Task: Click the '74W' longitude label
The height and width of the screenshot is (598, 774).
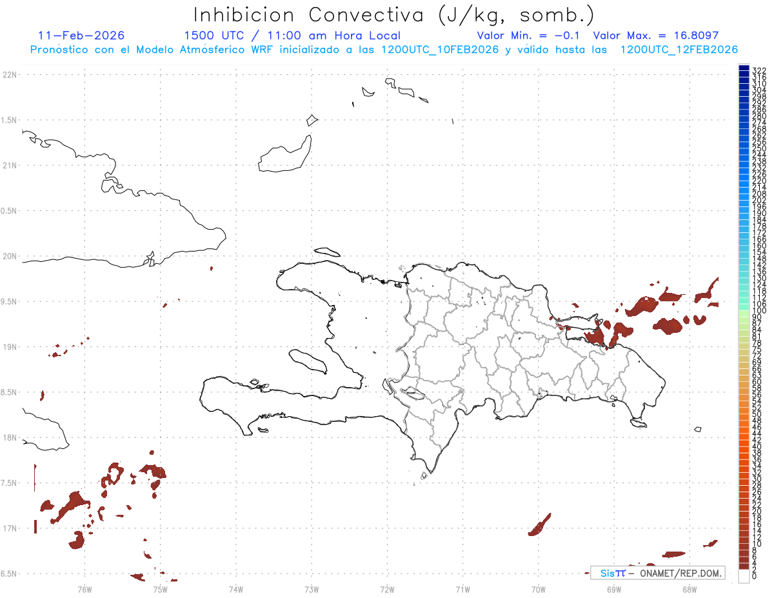Action: tap(235, 588)
